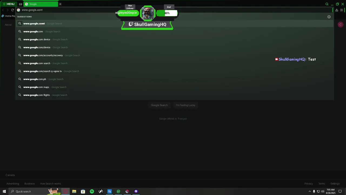The image size is (346, 195).
Task: Open the Business footer link
Action: pyautogui.click(x=29, y=184)
